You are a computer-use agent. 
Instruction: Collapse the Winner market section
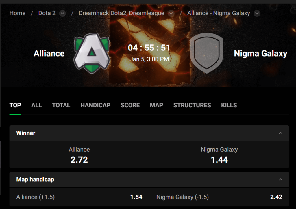280,133
